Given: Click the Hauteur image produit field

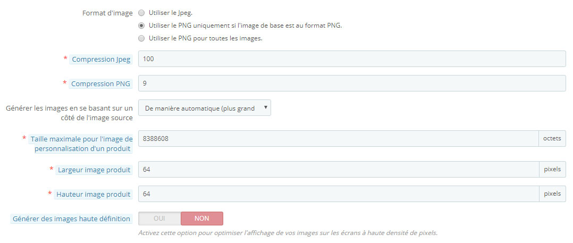Looking at the screenshot, I should (339, 194).
